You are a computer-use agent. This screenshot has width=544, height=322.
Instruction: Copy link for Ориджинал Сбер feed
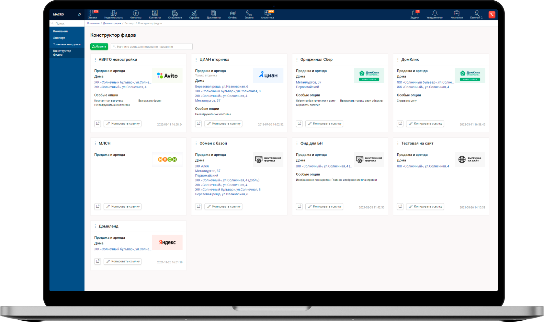(x=324, y=123)
